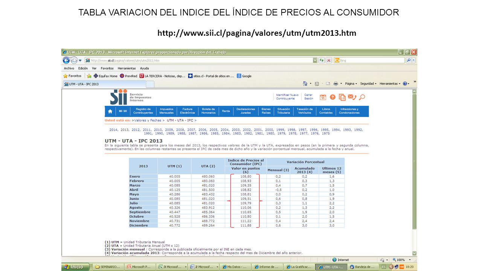Open the Favoritos star button
The width and height of the screenshot is (482, 271).
pyautogui.click(x=72, y=76)
